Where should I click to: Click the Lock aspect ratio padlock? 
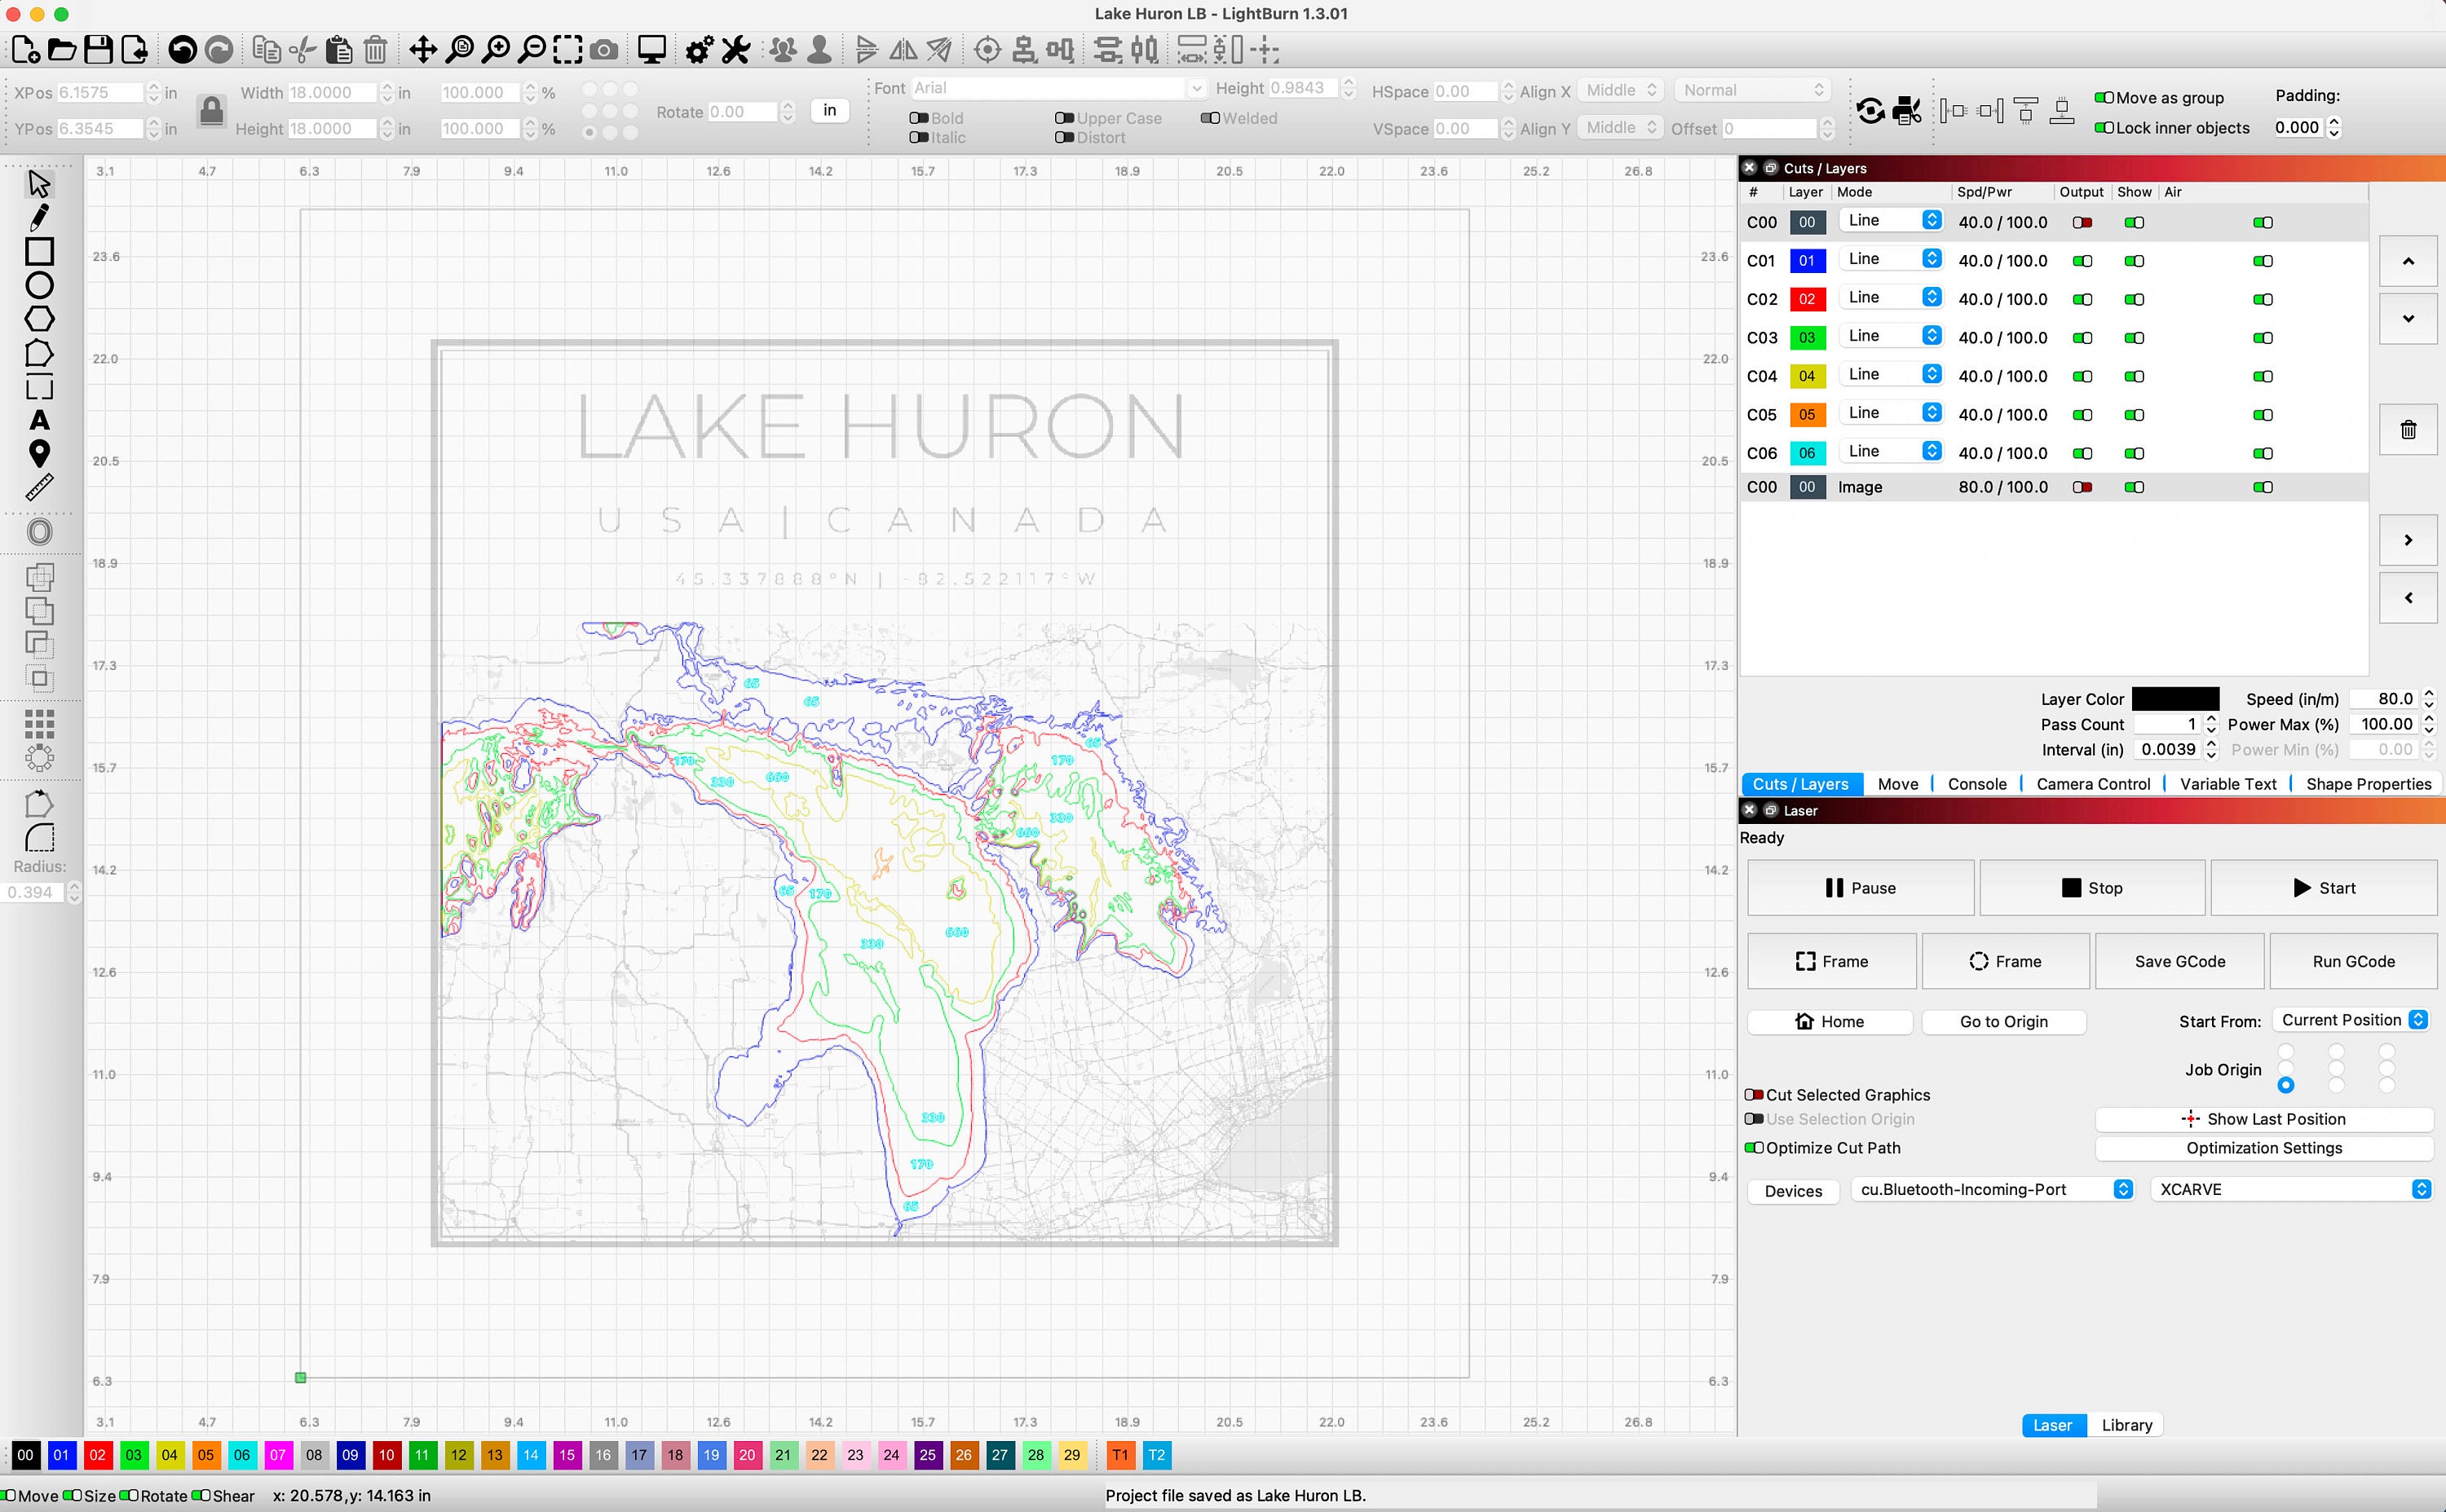click(x=211, y=110)
